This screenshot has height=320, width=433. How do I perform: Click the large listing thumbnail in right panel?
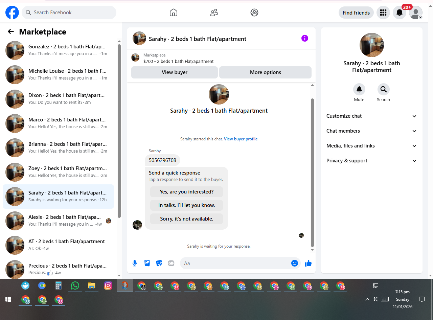(x=372, y=45)
